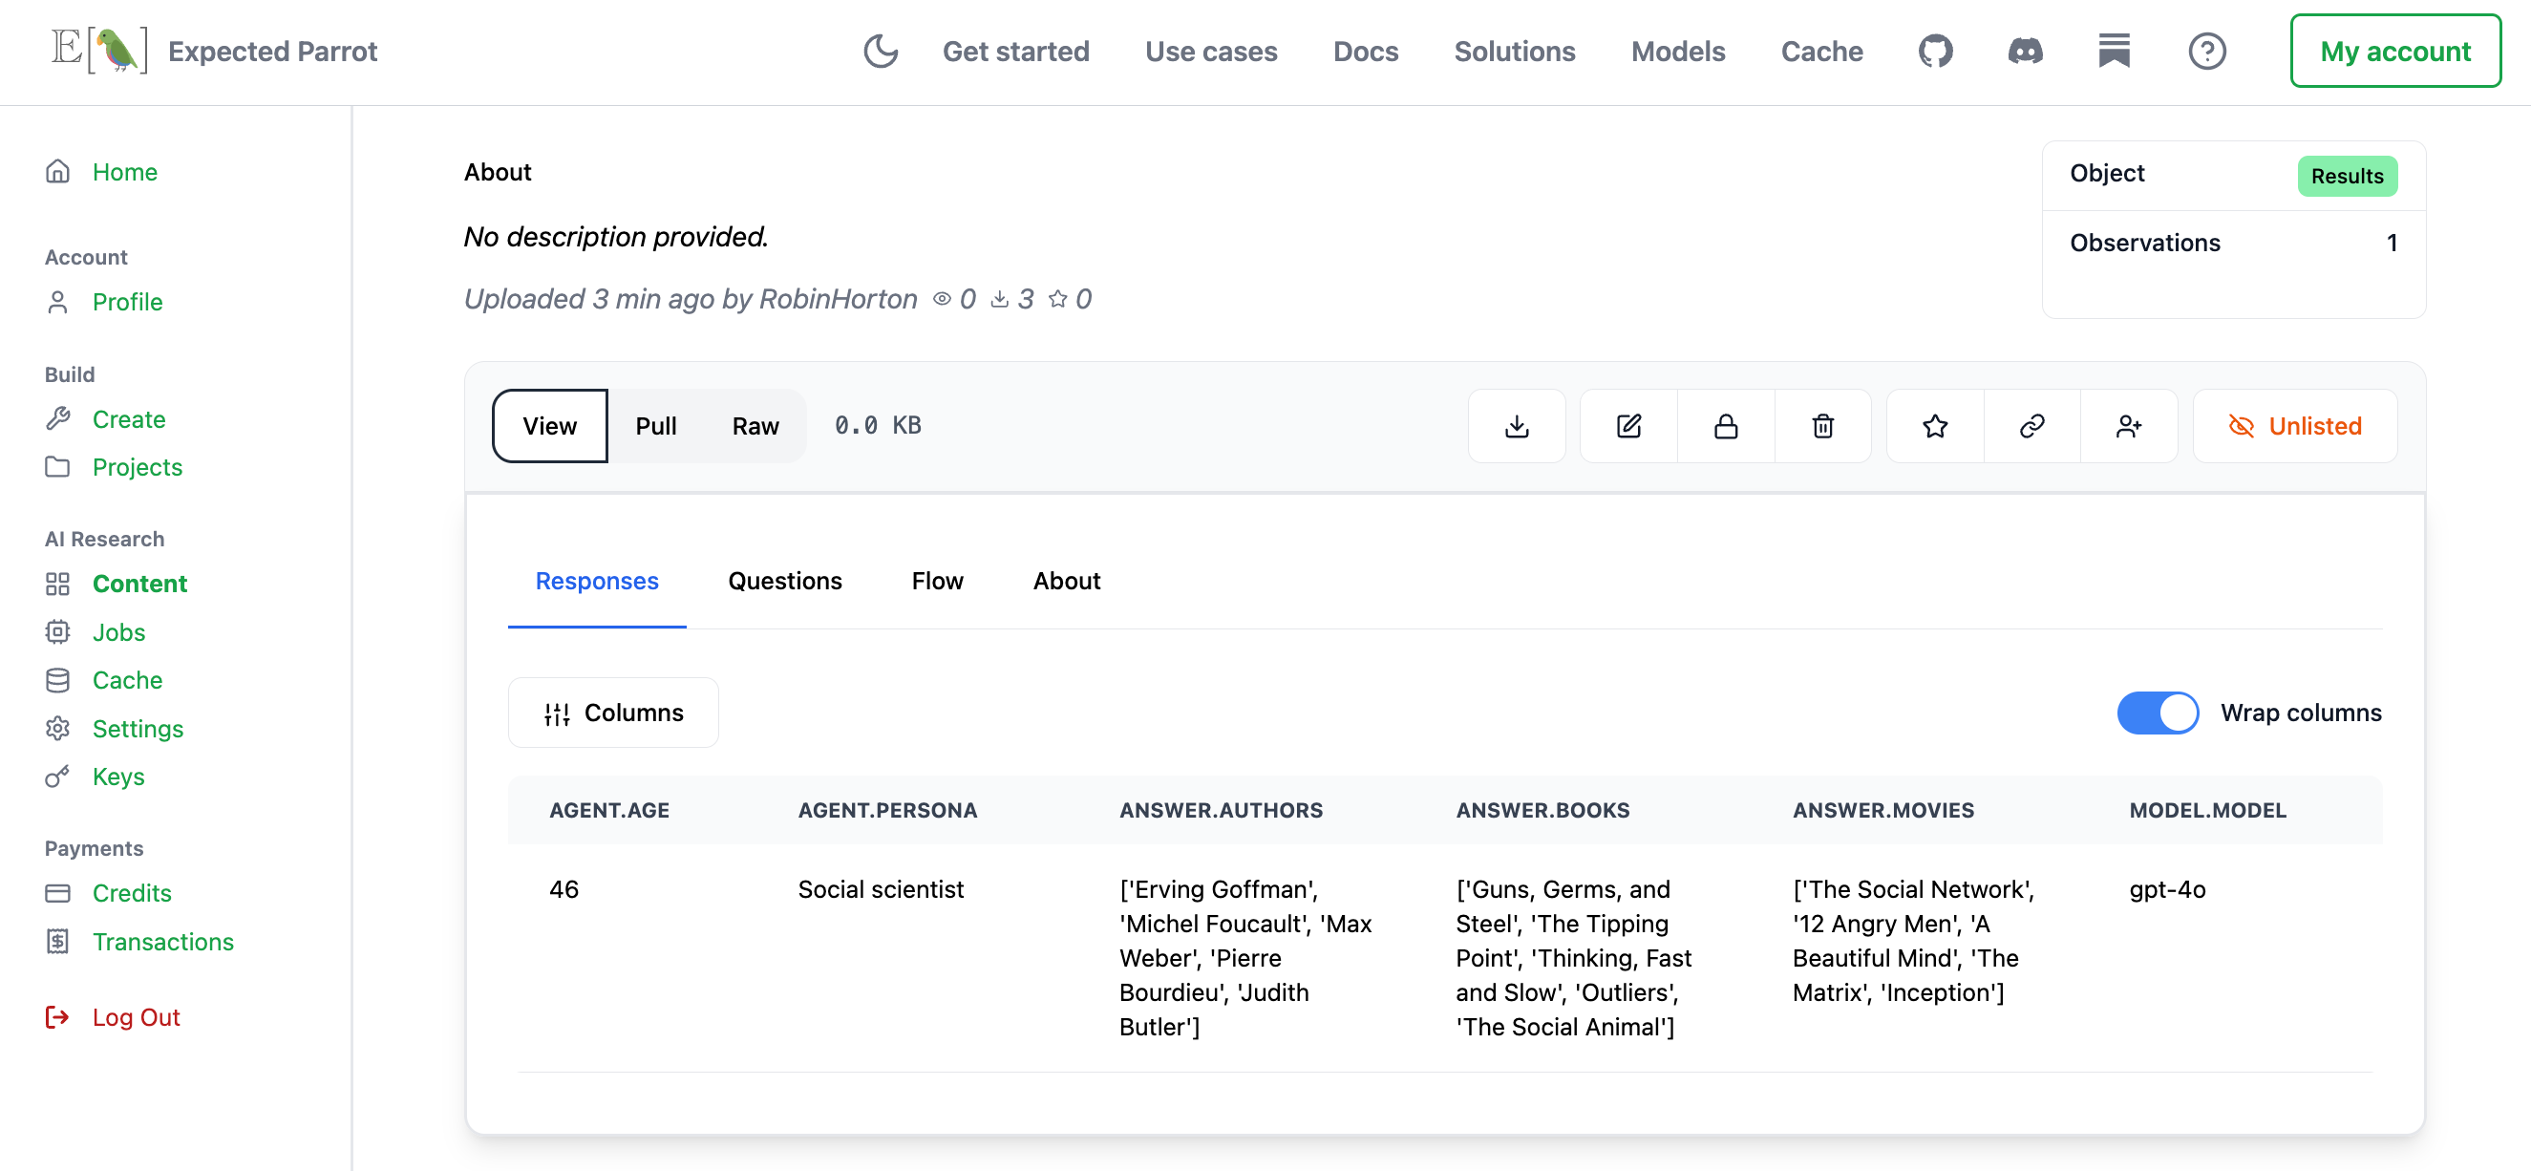
Task: Toggle dark mode moon icon
Action: tap(881, 51)
